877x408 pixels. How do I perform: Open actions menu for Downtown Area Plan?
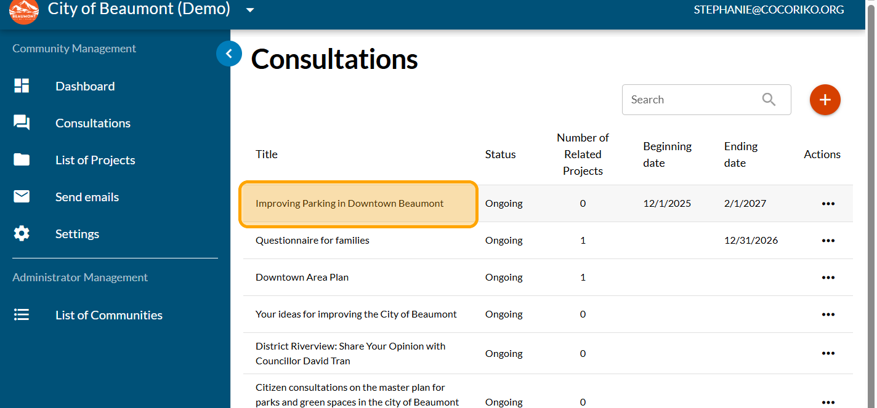coord(828,278)
